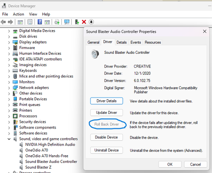Click the Print queues category icon

pyautogui.click(x=15, y=105)
